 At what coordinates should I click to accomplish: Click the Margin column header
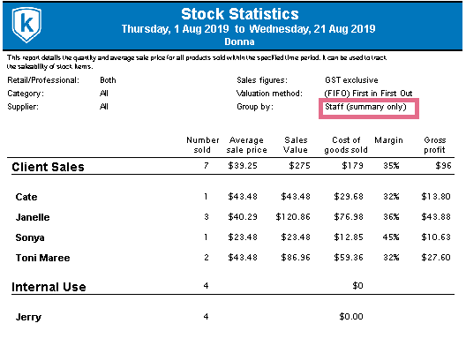[388, 140]
